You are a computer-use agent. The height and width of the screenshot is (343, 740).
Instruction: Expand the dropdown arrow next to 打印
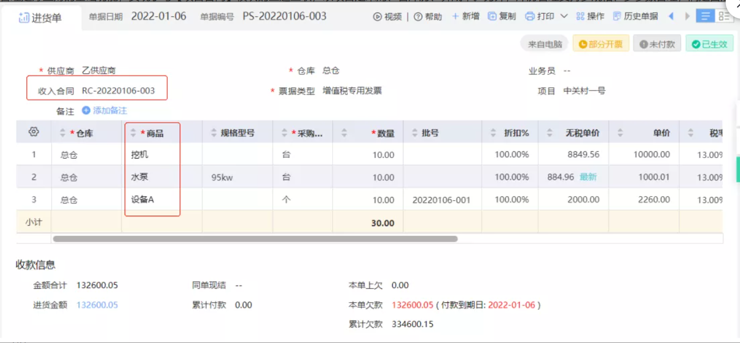click(x=564, y=17)
